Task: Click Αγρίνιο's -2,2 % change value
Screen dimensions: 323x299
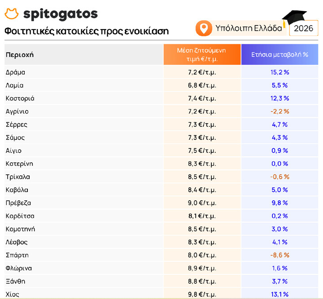Action: (x=280, y=111)
